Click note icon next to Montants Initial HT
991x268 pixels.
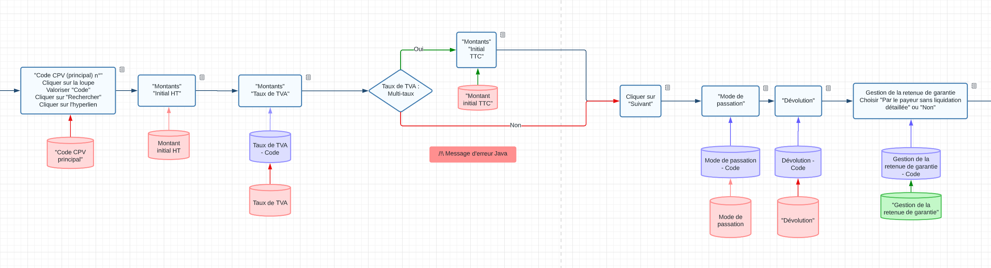pyautogui.click(x=202, y=77)
